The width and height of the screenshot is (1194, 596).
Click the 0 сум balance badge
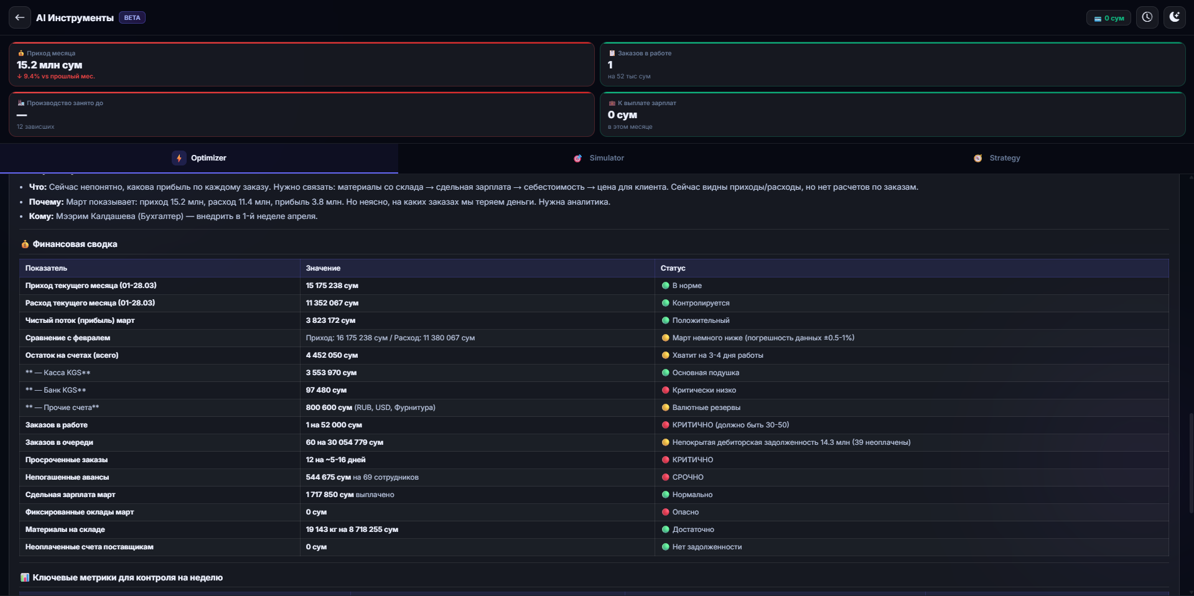tap(1109, 18)
